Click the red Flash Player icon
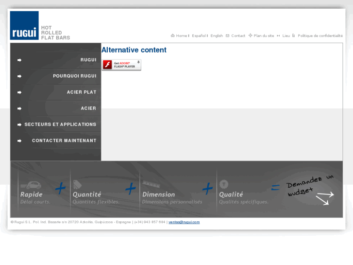 coord(107,65)
